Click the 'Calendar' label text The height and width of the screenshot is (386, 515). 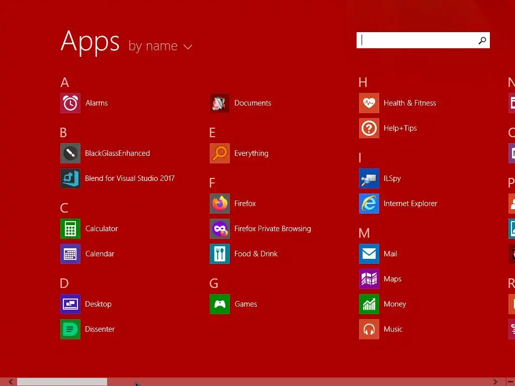coord(100,254)
